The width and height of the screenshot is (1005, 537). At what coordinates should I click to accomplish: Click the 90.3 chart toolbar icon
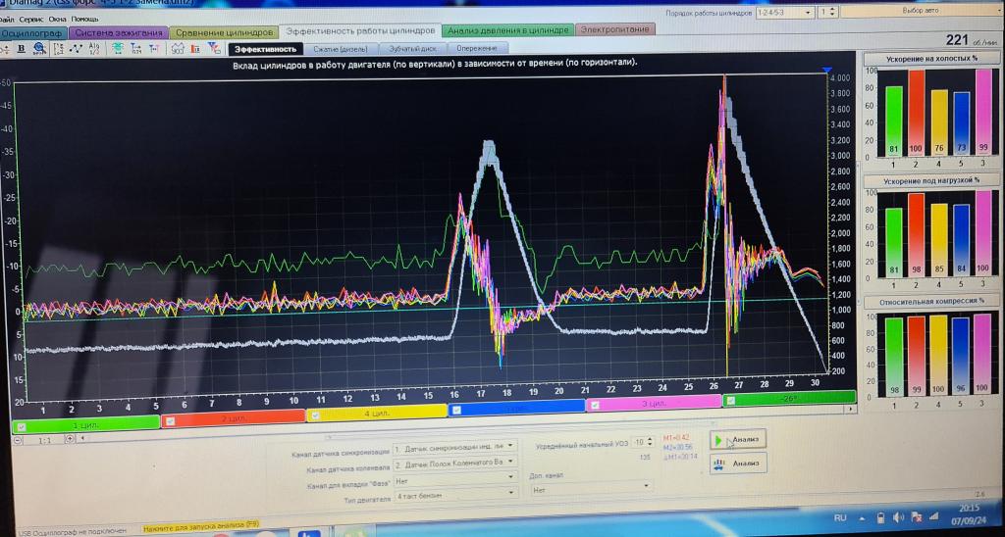[177, 48]
